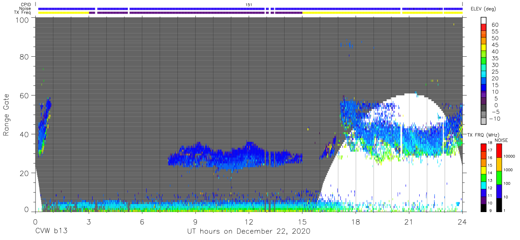Viewport: 520px width, 240px height.
Task: Click the '9' tick on UT hours axis
Action: click(195, 221)
